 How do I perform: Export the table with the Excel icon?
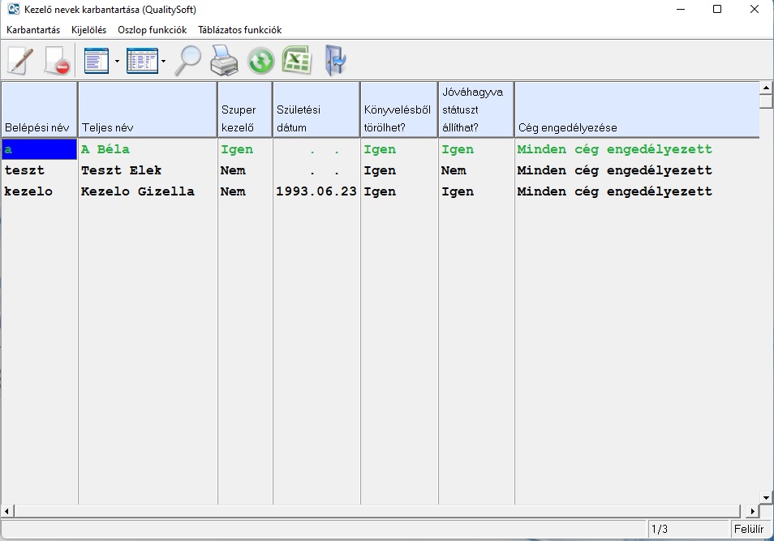coord(297,61)
